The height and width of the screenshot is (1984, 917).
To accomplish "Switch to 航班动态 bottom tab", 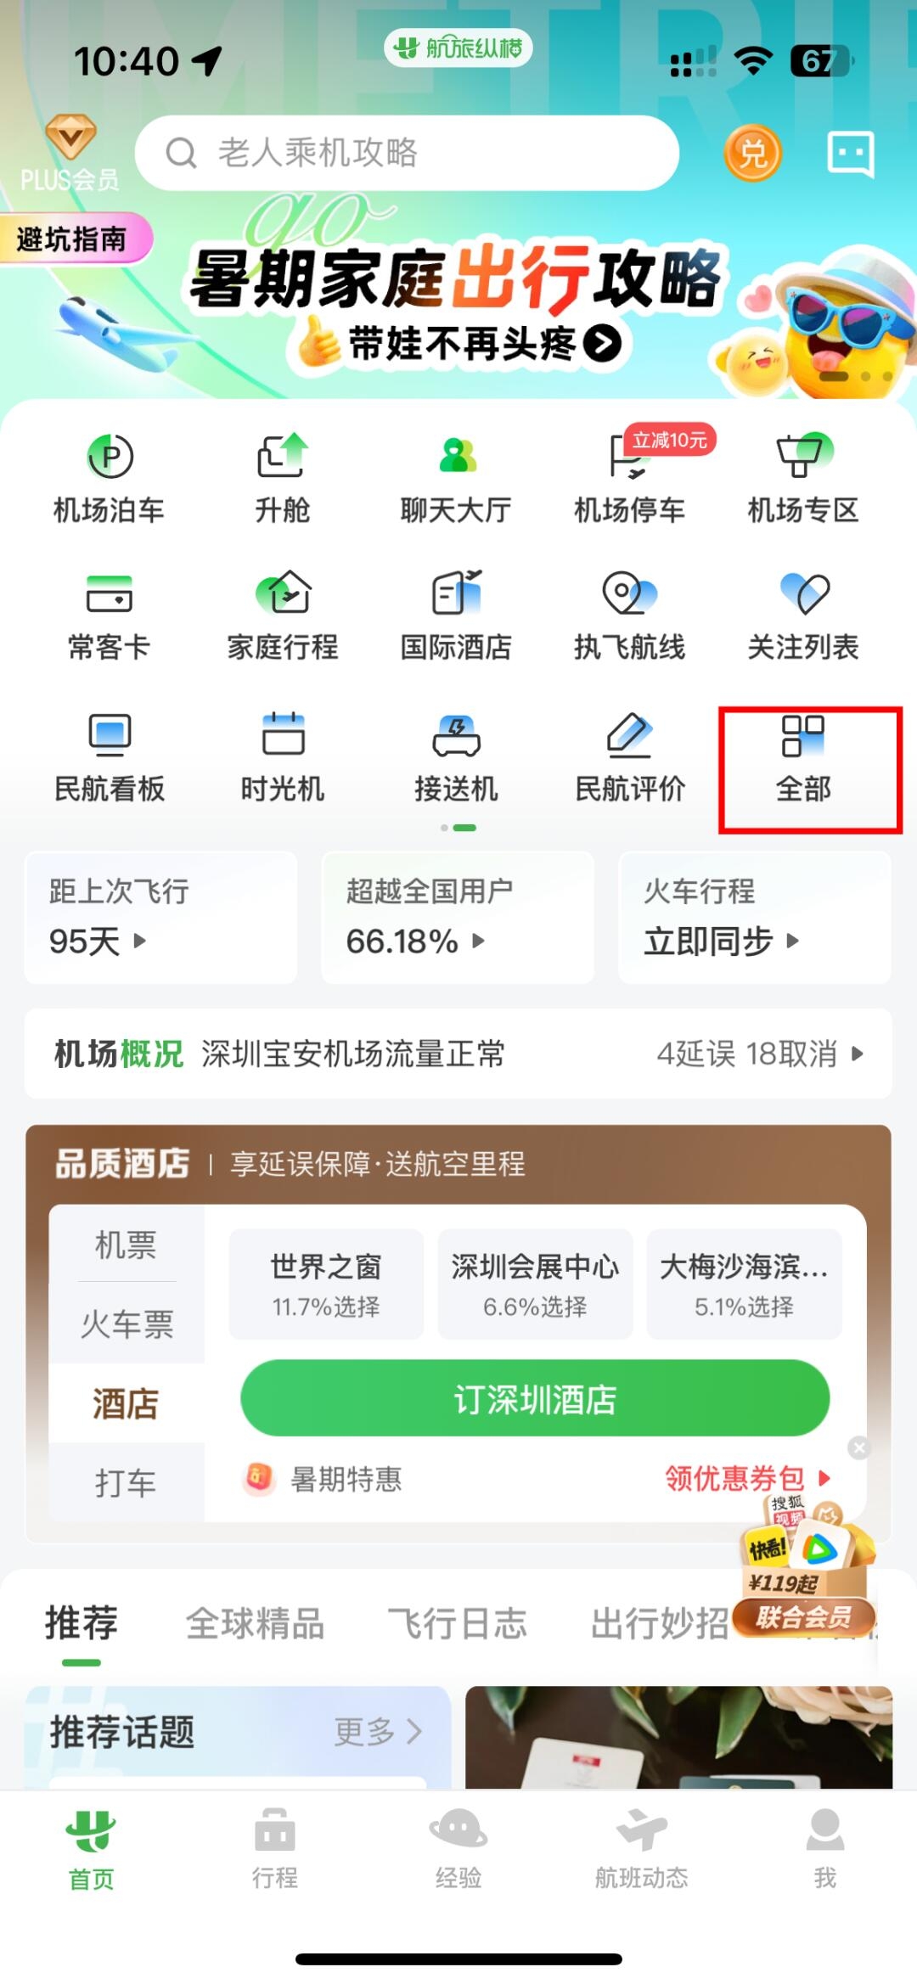I will 642,1850.
